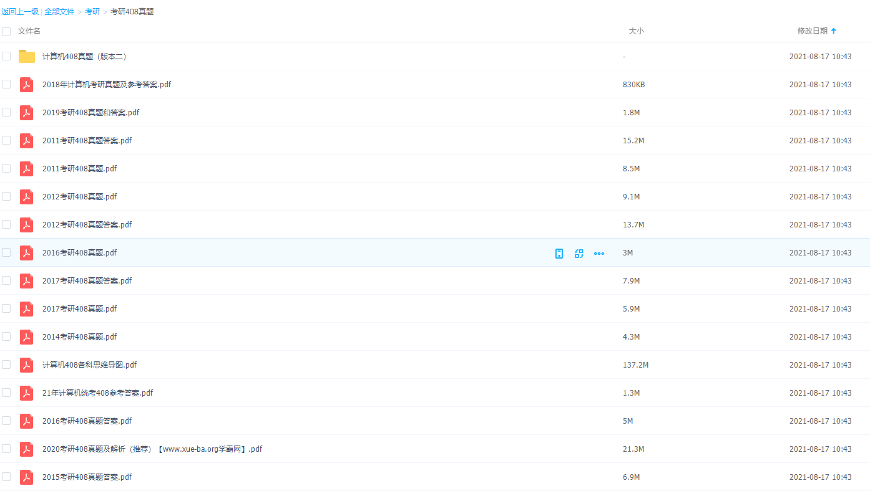Sort by the 文件名 column header

coord(29,31)
